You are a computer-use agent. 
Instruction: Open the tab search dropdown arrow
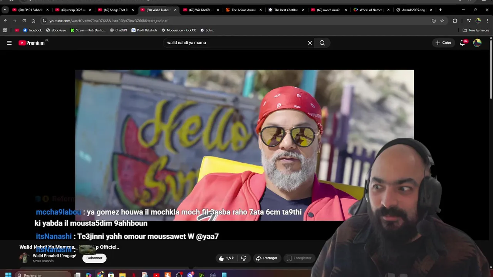pos(5,10)
